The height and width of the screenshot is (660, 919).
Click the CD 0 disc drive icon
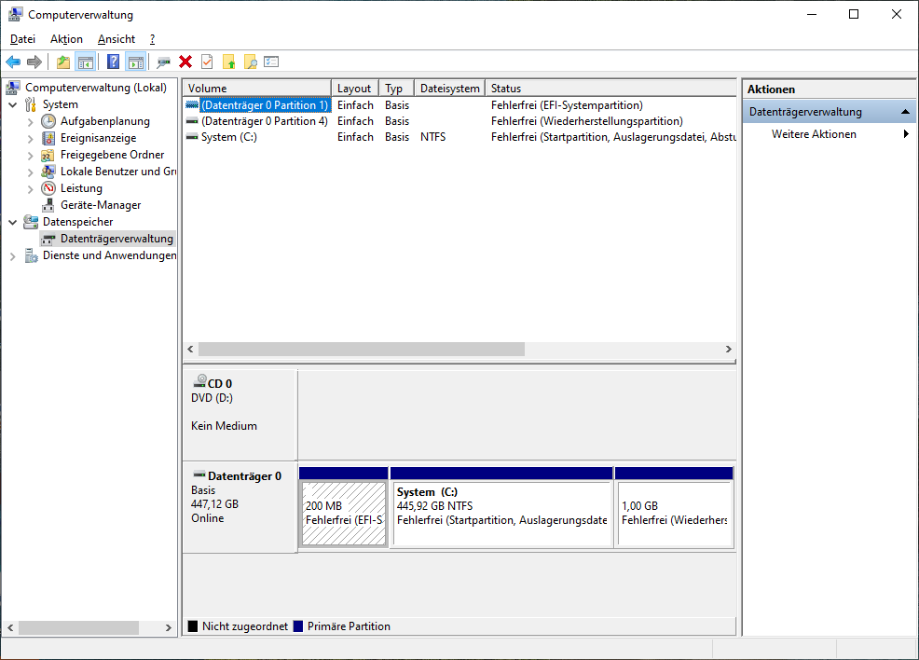point(199,381)
